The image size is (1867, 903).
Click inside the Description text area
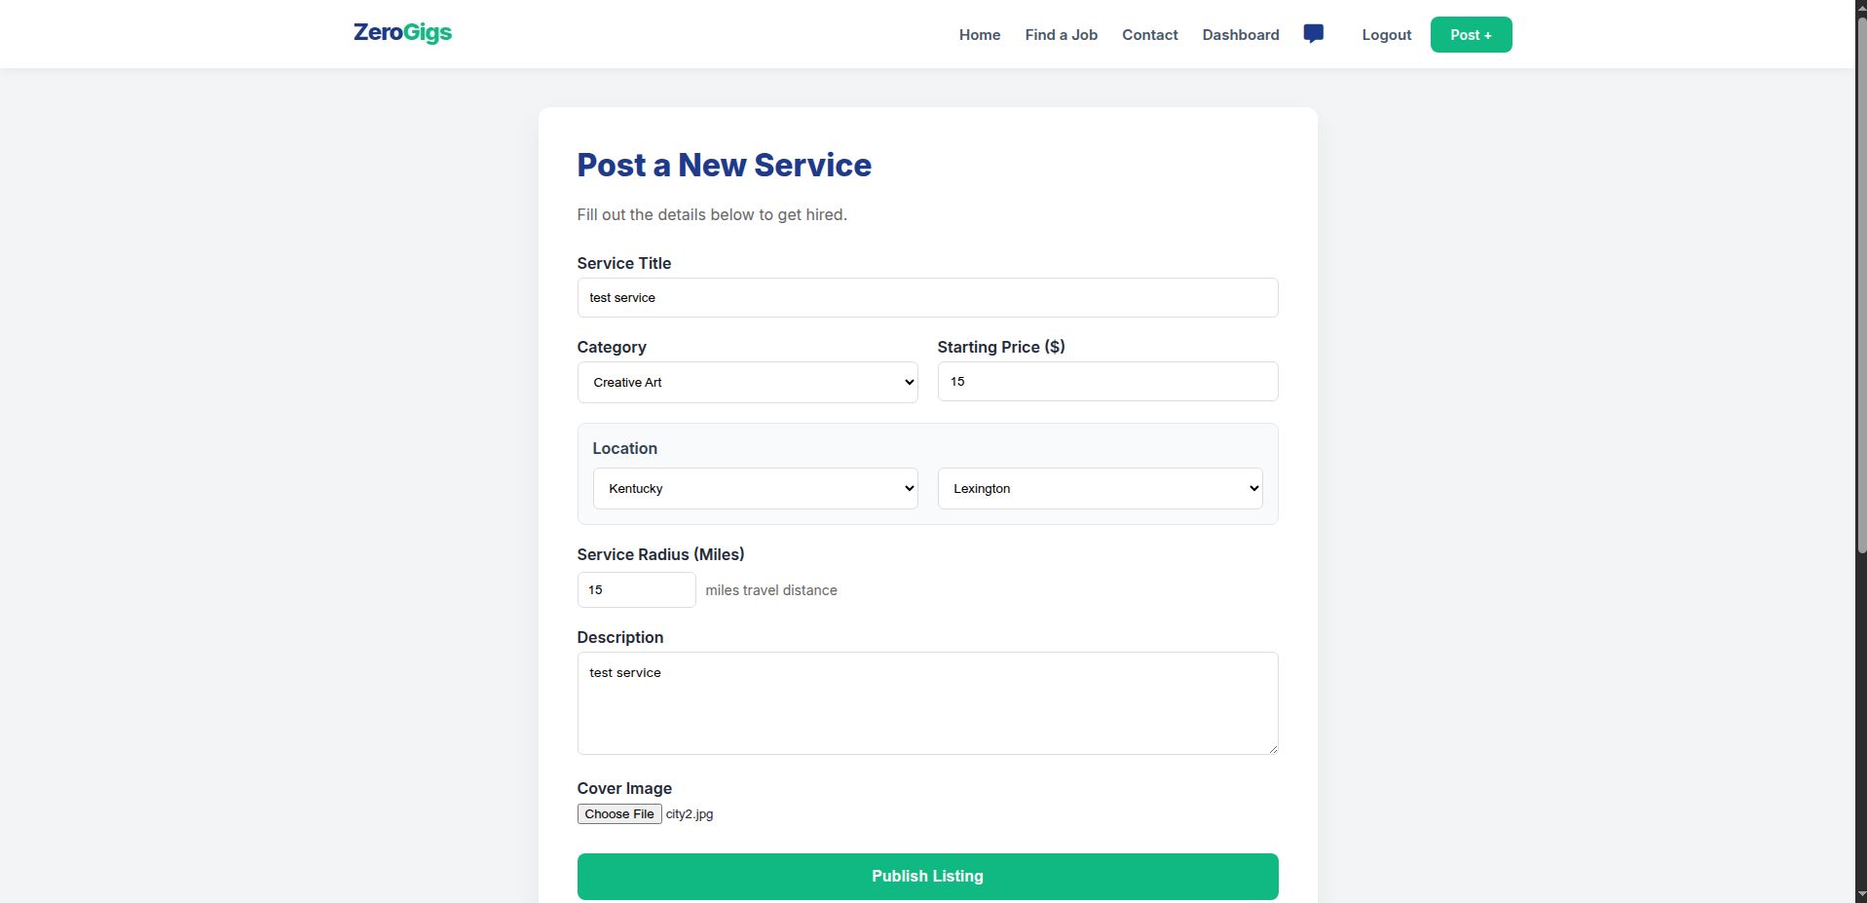(x=927, y=703)
